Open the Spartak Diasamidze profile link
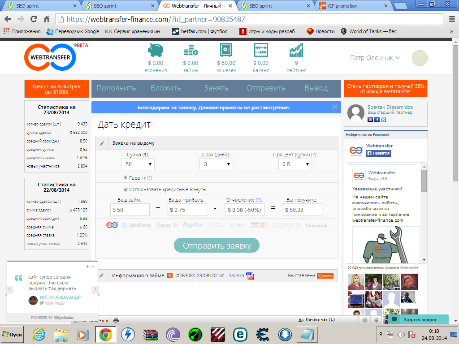This screenshot has height=344, width=459. (390, 107)
